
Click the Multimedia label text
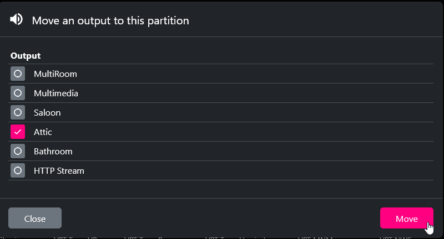(56, 93)
